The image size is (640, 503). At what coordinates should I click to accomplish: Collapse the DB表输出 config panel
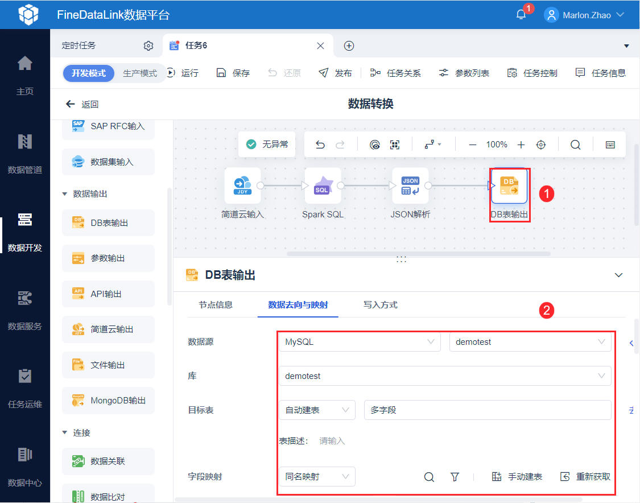point(619,275)
